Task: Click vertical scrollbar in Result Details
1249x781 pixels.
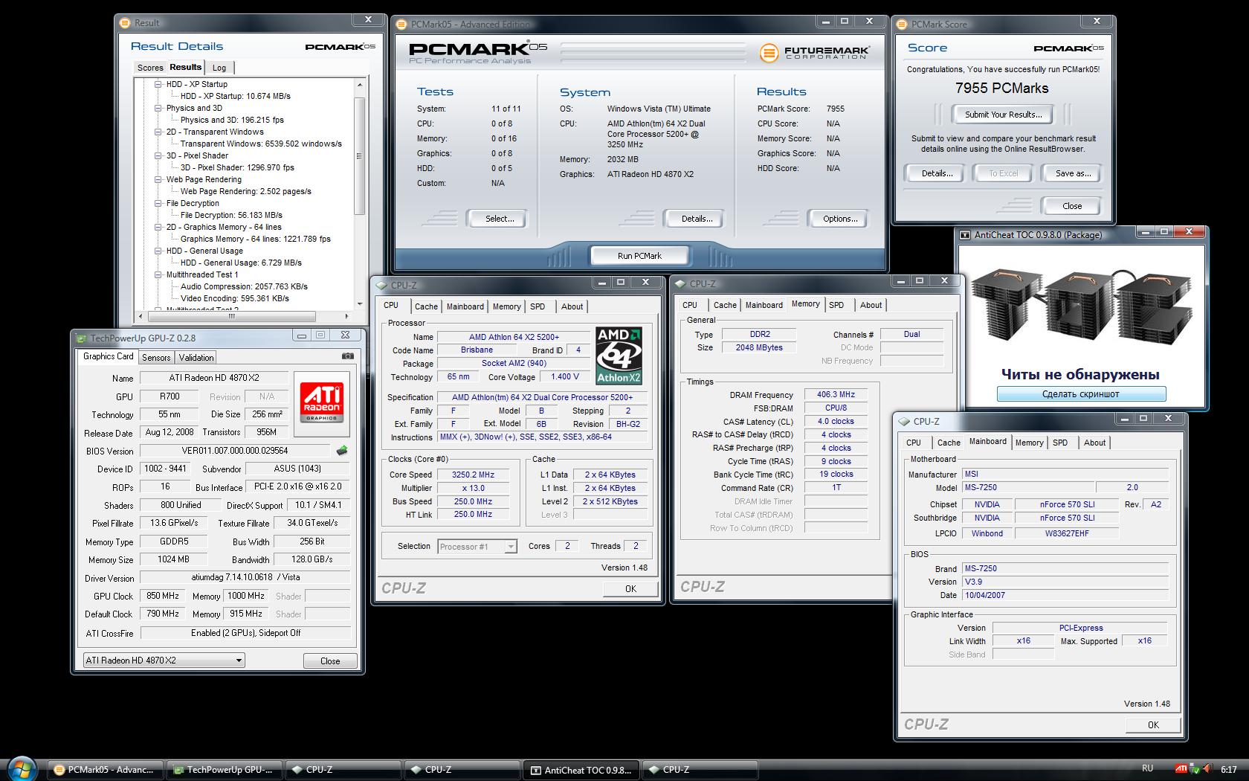Action: pyautogui.click(x=360, y=156)
